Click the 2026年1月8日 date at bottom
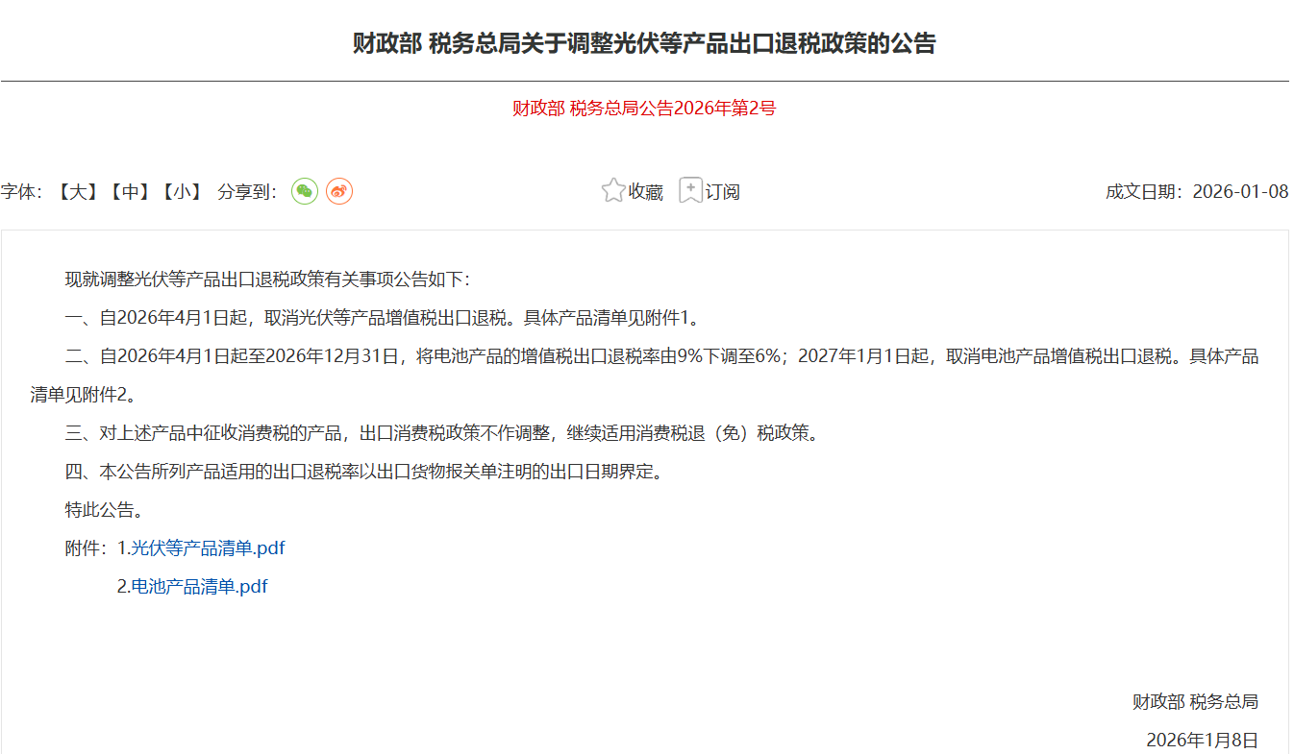Screen dimensions: 1294x754 [x=1201, y=738]
